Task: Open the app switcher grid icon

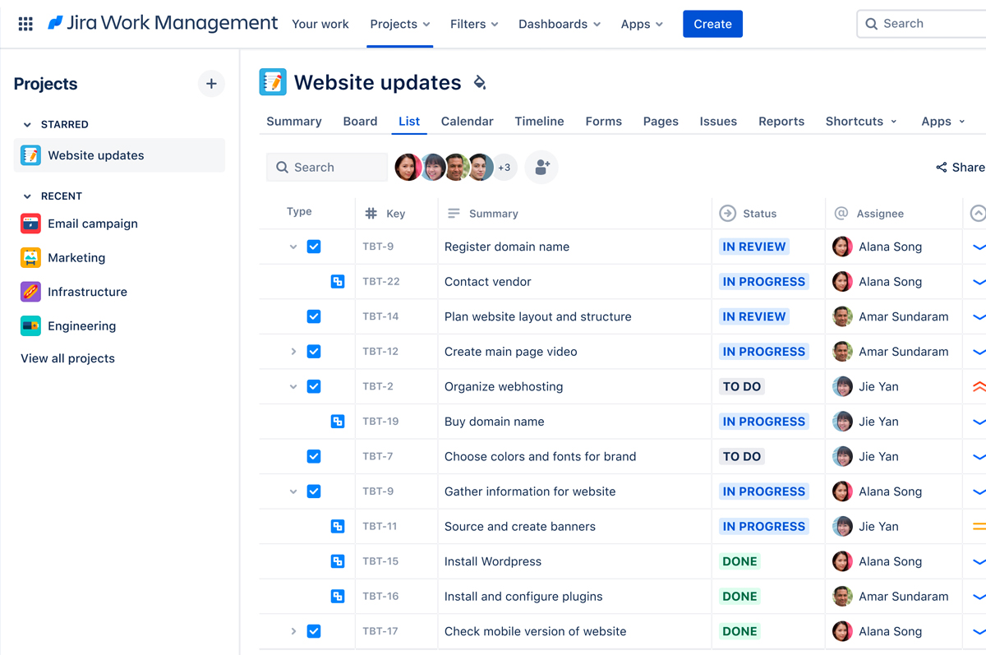Action: [25, 24]
